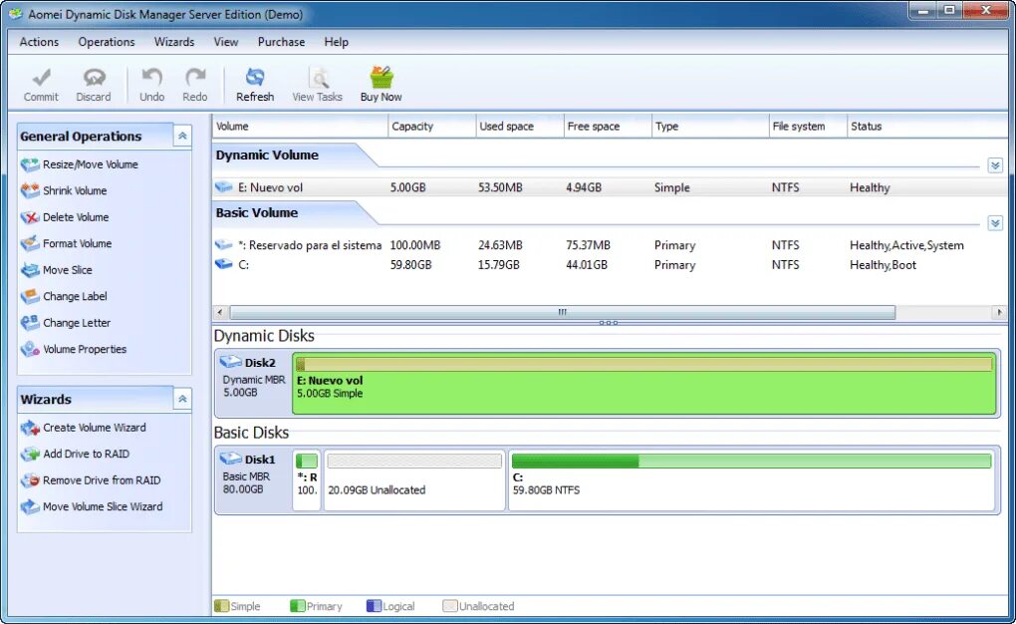The image size is (1016, 624).
Task: Click the Primary legend color swatch
Action: pos(298,606)
